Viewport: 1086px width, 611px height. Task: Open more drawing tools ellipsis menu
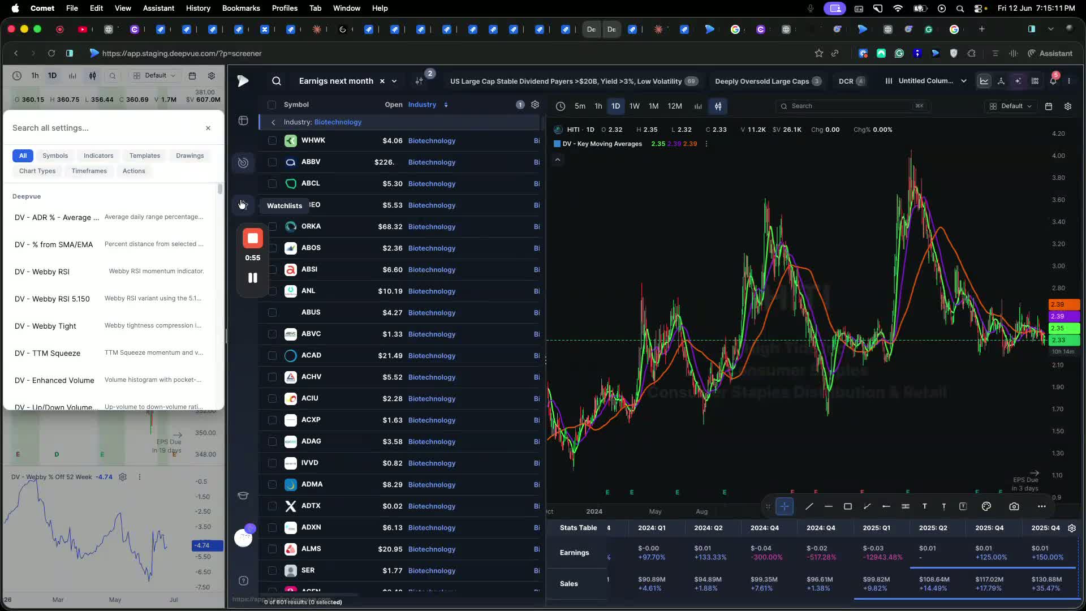click(x=1042, y=506)
